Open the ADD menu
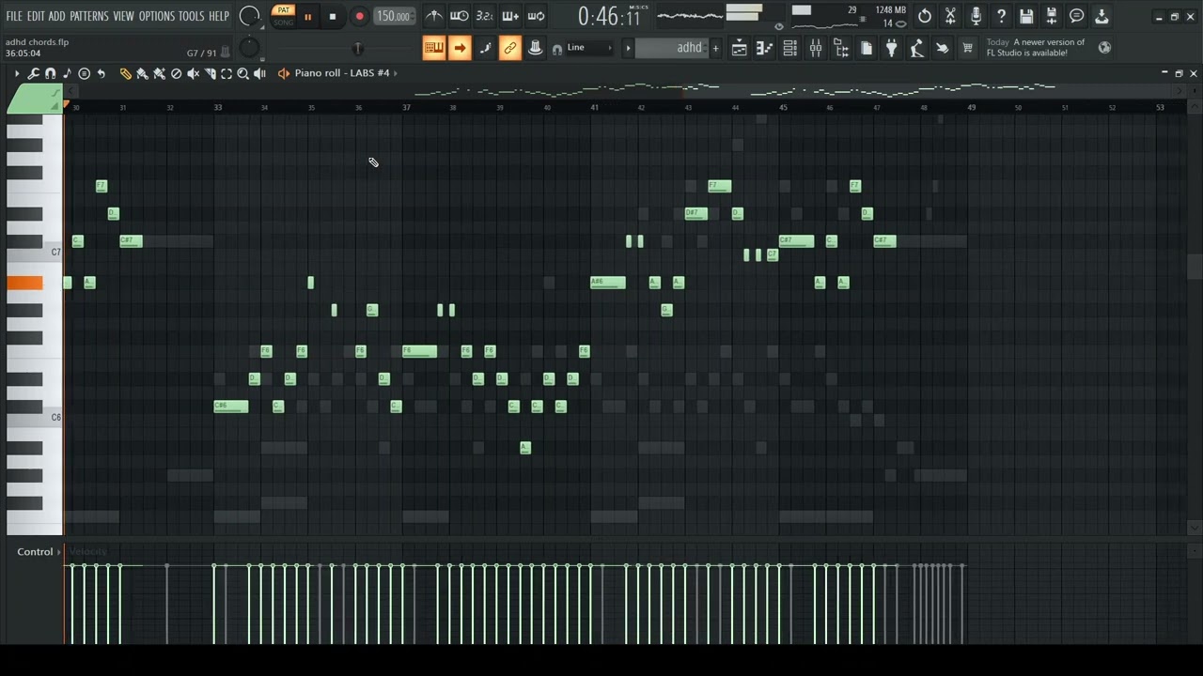Screen dimensions: 1203x676 (x=57, y=16)
